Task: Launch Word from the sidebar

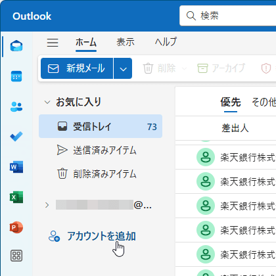Action: 16,167
